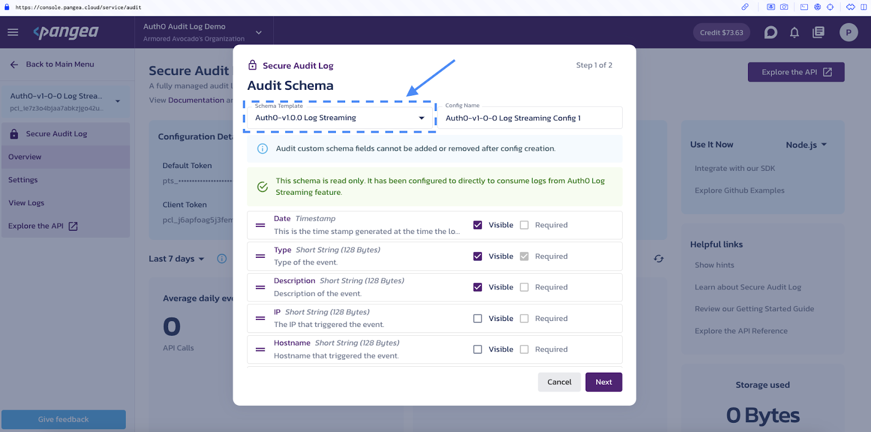This screenshot has width=871, height=432.
Task: Open the notifications bell
Action: [x=794, y=33]
